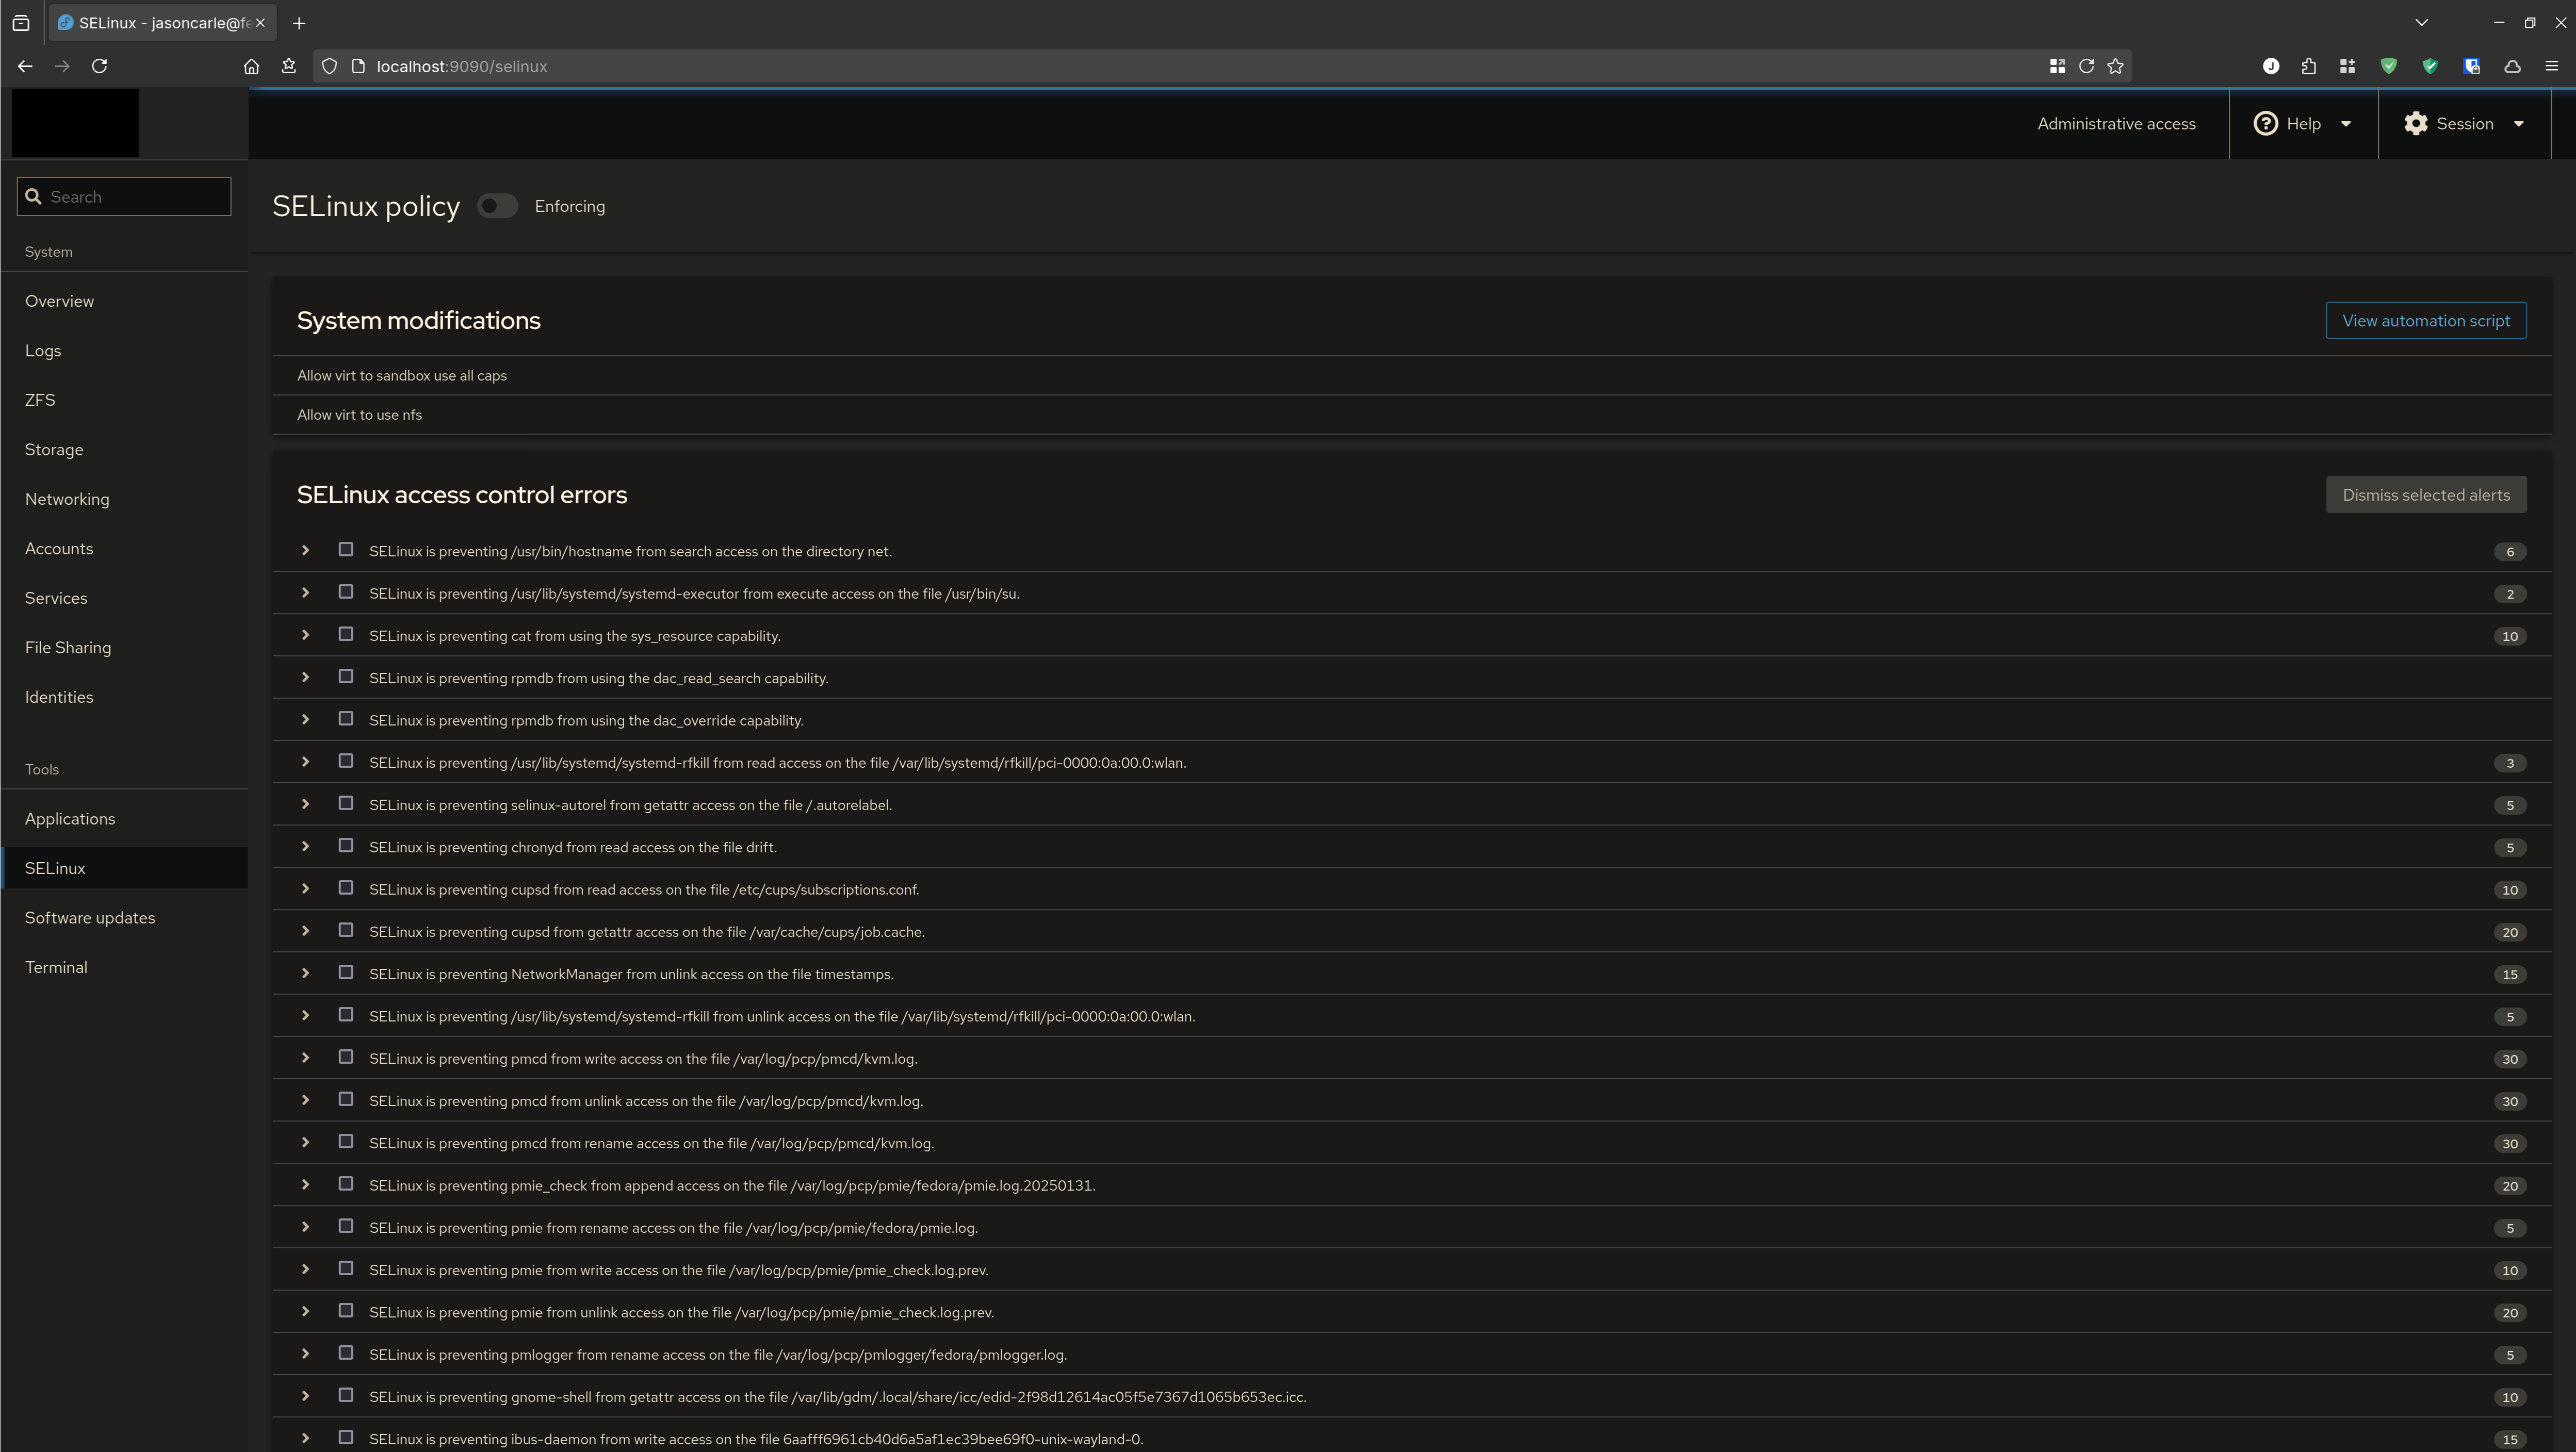Click the cloud icon in the browser toolbar
This screenshot has width=2576, height=1452.
[x=2512, y=66]
